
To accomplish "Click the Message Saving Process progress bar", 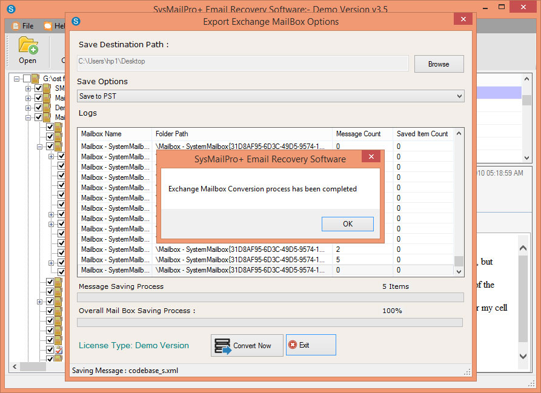I will [270, 297].
